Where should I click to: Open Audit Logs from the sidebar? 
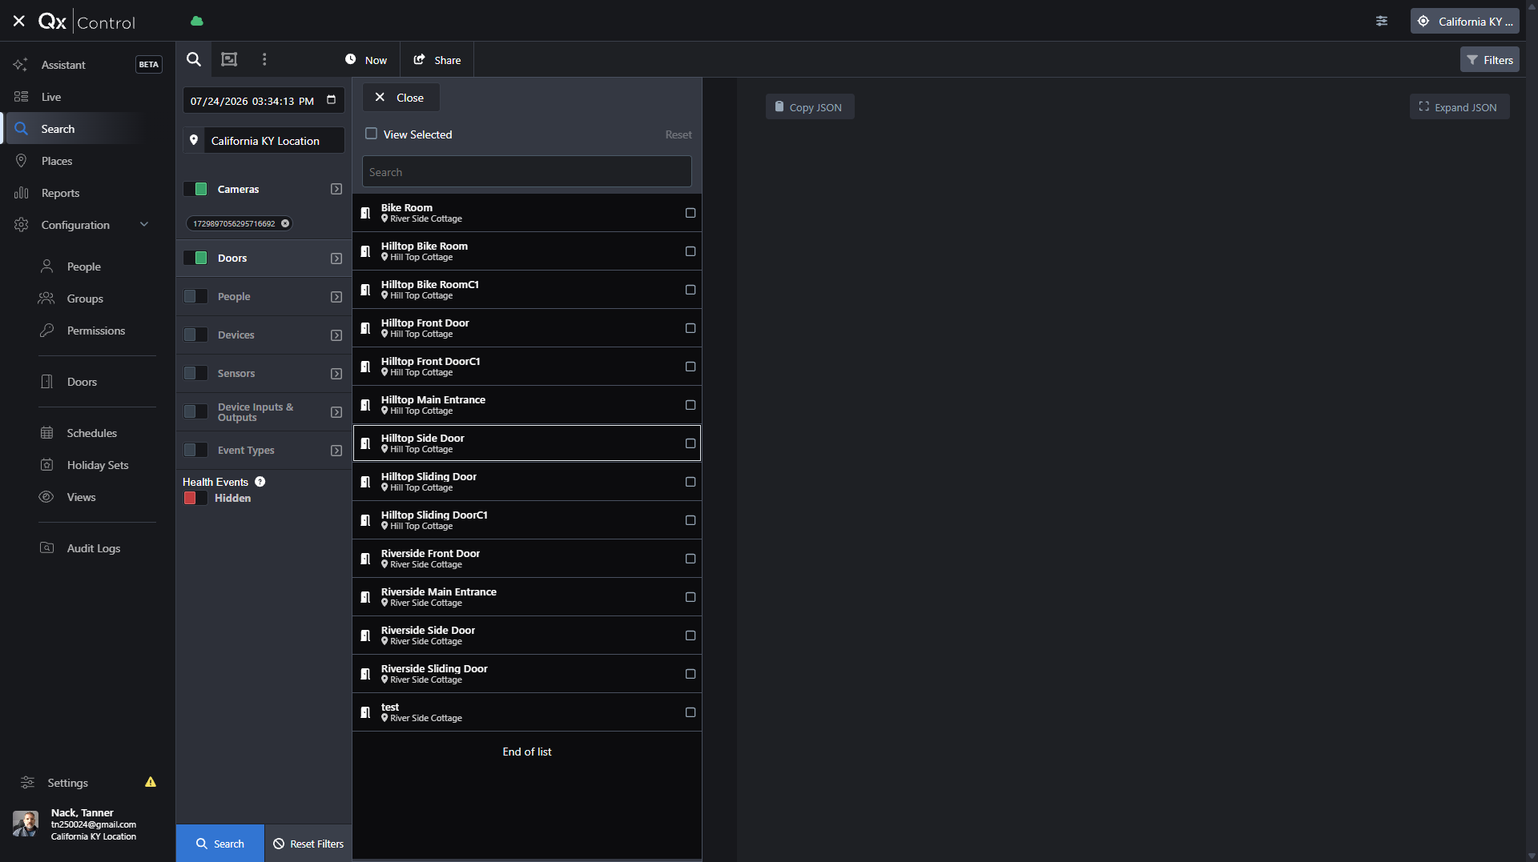[93, 548]
